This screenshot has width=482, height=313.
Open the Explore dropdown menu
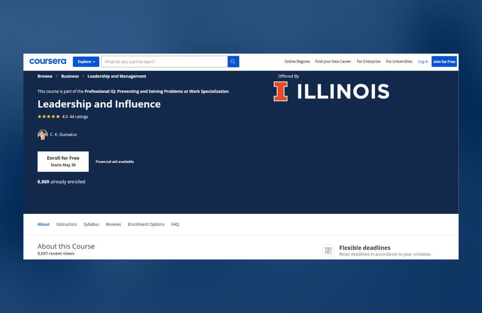tap(86, 62)
